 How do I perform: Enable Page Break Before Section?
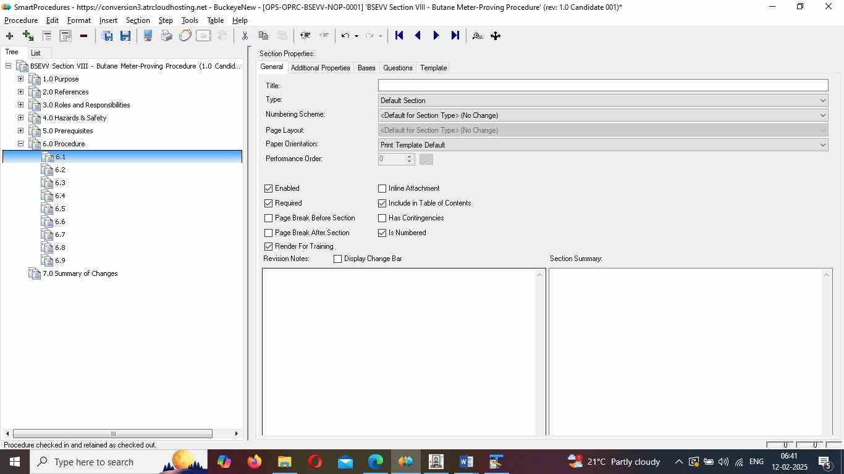tap(268, 218)
